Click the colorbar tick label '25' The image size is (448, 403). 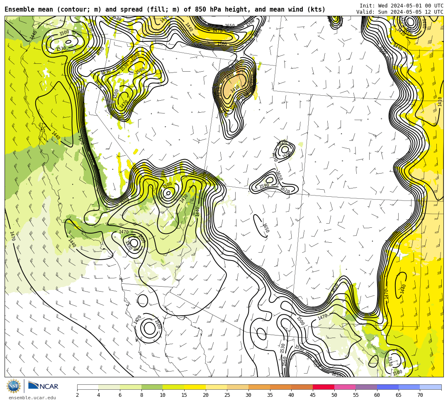tap(227, 395)
